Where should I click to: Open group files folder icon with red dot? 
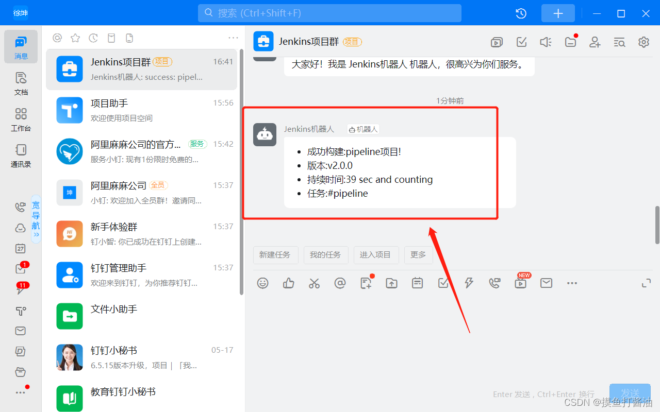[x=571, y=42]
